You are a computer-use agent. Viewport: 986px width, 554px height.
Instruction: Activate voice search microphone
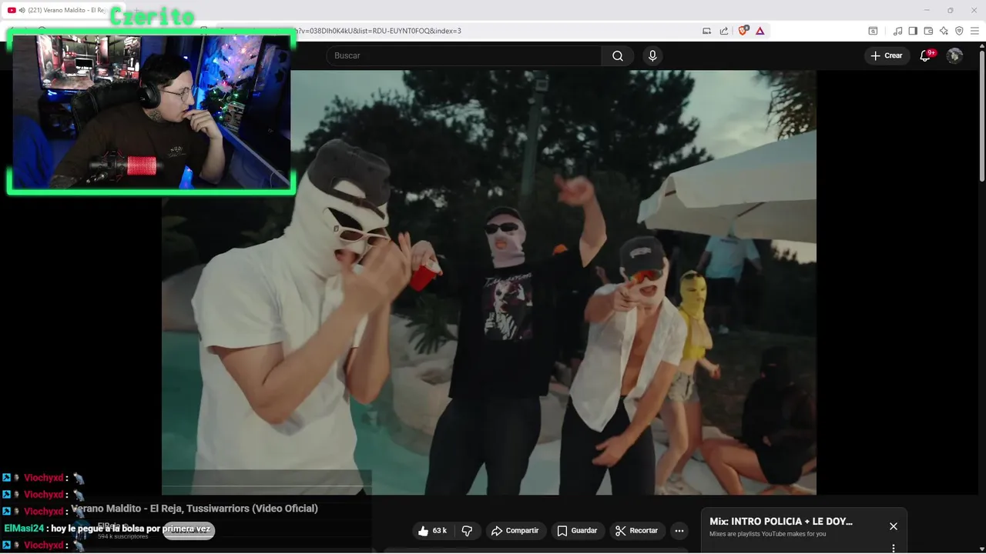652,55
